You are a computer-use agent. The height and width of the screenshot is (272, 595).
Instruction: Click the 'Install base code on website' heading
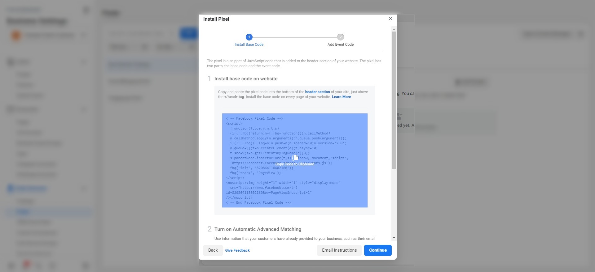[x=246, y=79]
